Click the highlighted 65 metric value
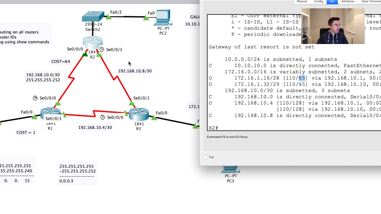The image size is (381, 214). [x=302, y=78]
